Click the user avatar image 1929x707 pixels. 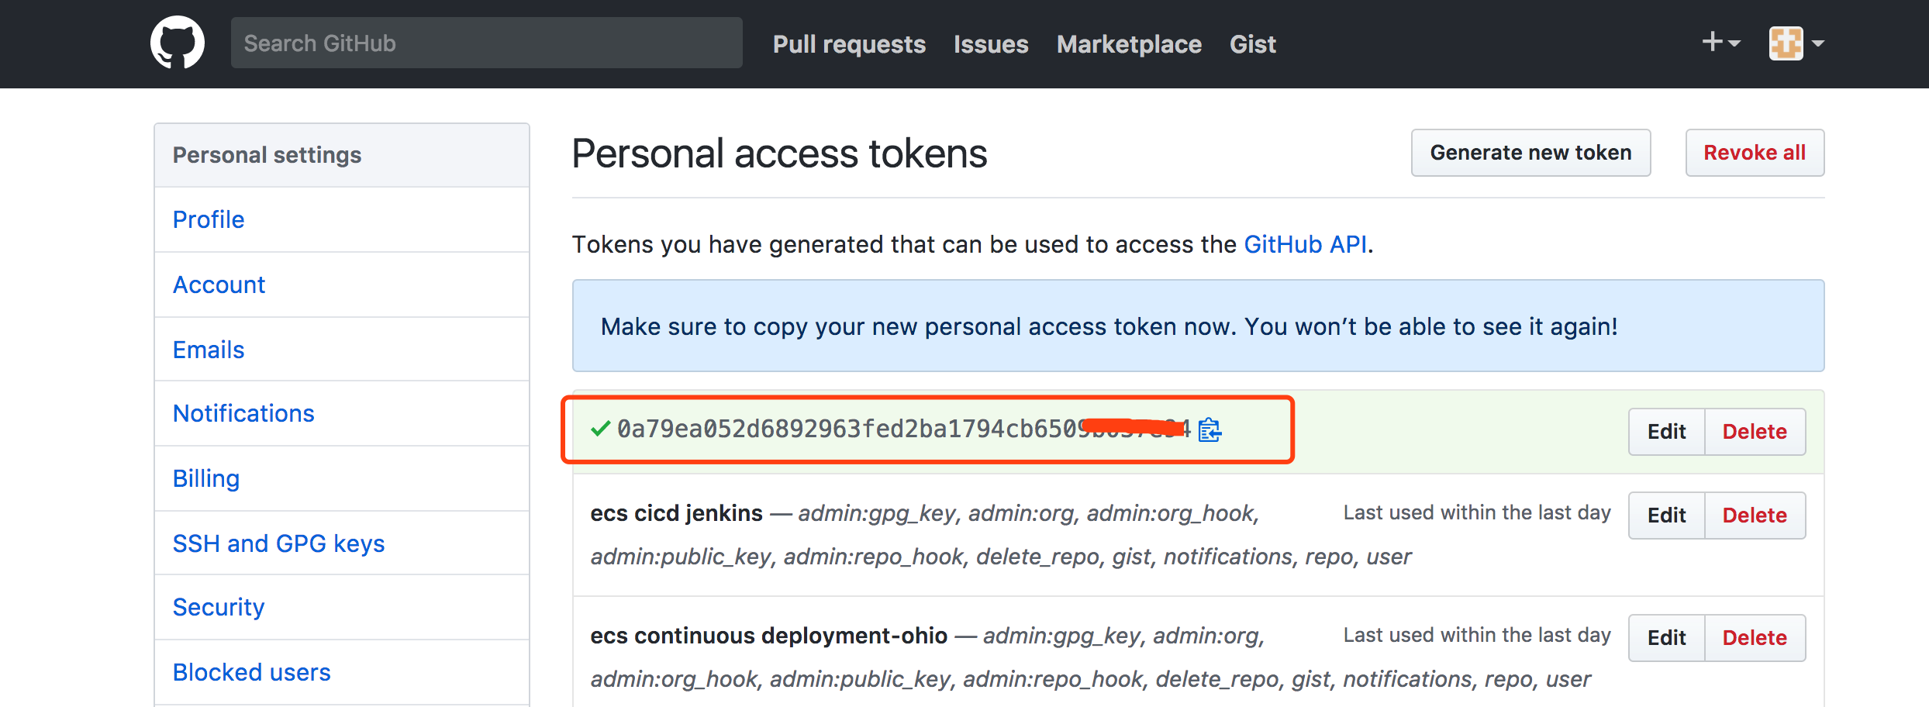tap(1786, 43)
